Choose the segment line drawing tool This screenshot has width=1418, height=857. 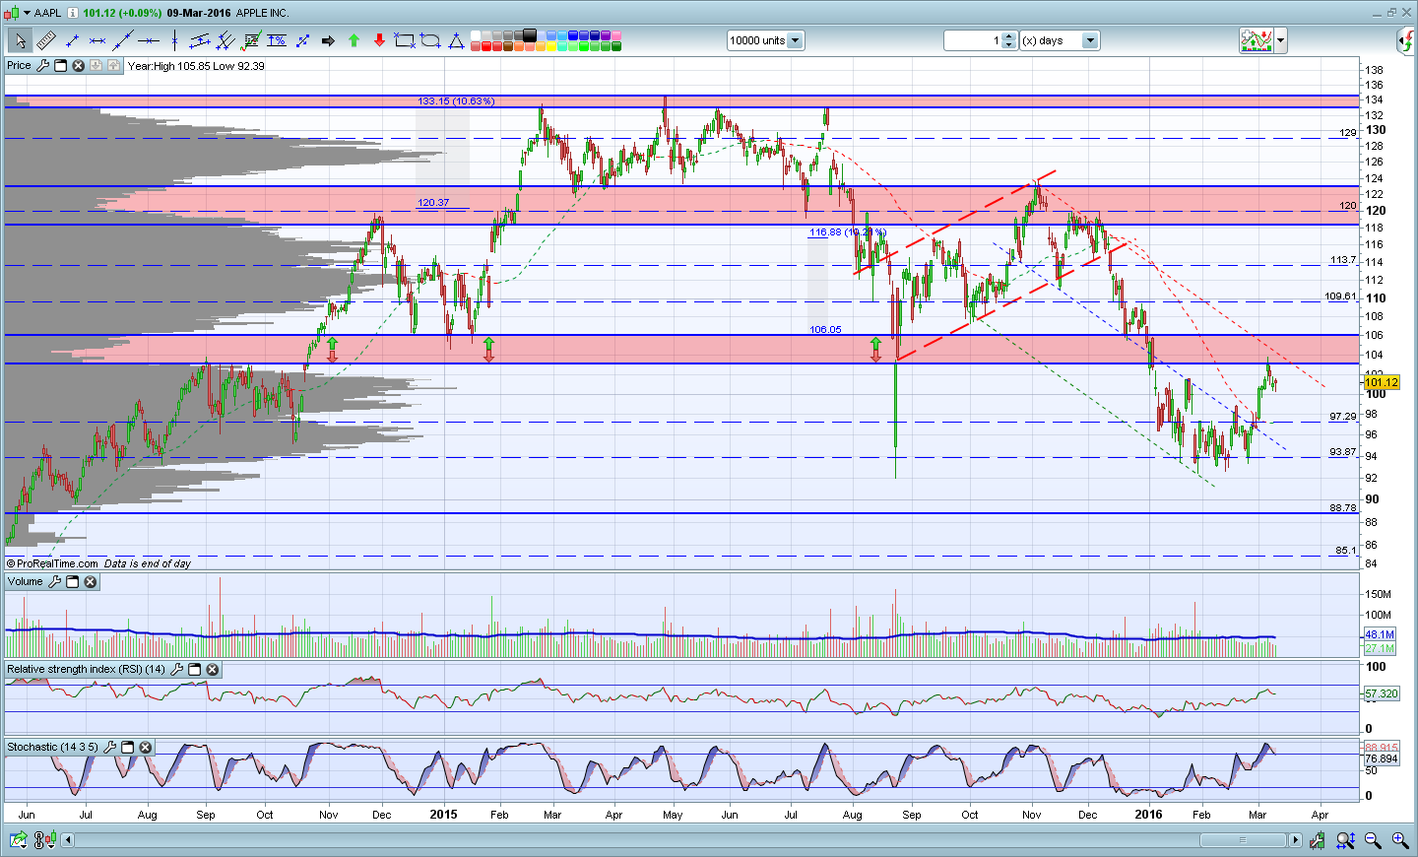point(72,40)
